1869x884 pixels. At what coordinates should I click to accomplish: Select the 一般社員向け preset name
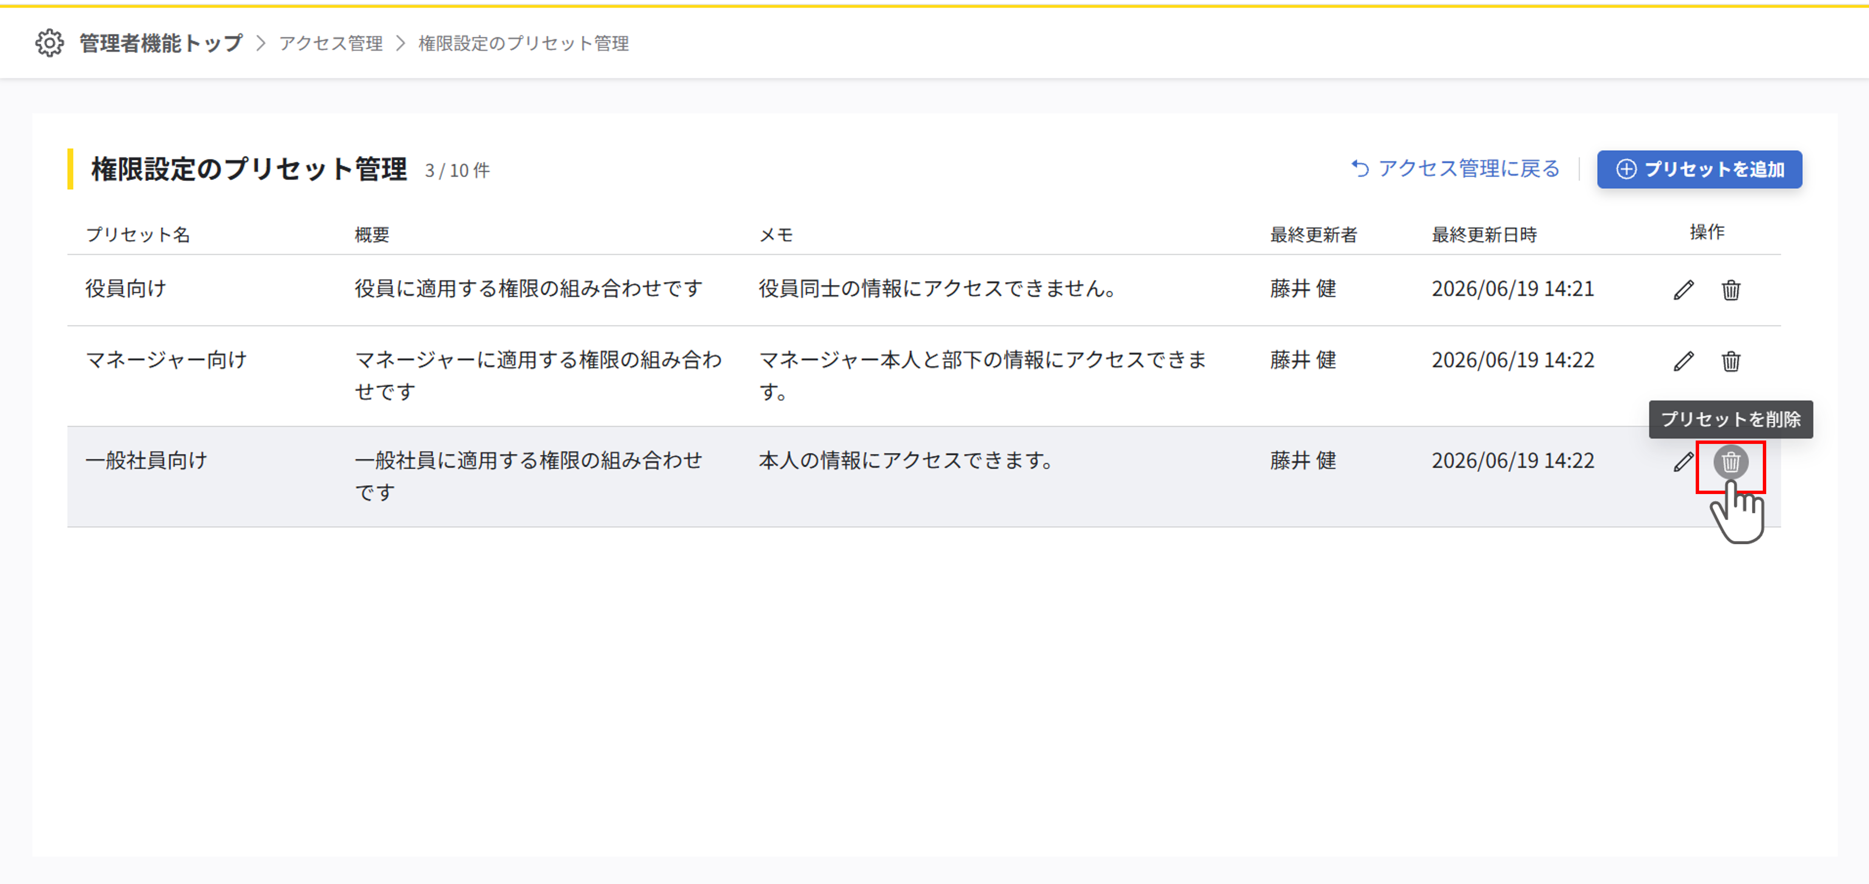146,461
